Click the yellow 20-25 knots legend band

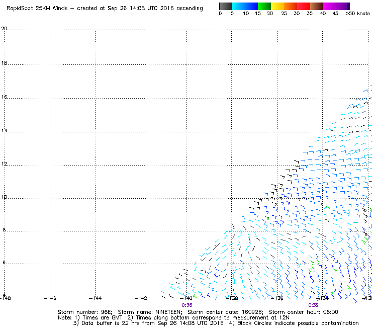pyautogui.click(x=277, y=6)
